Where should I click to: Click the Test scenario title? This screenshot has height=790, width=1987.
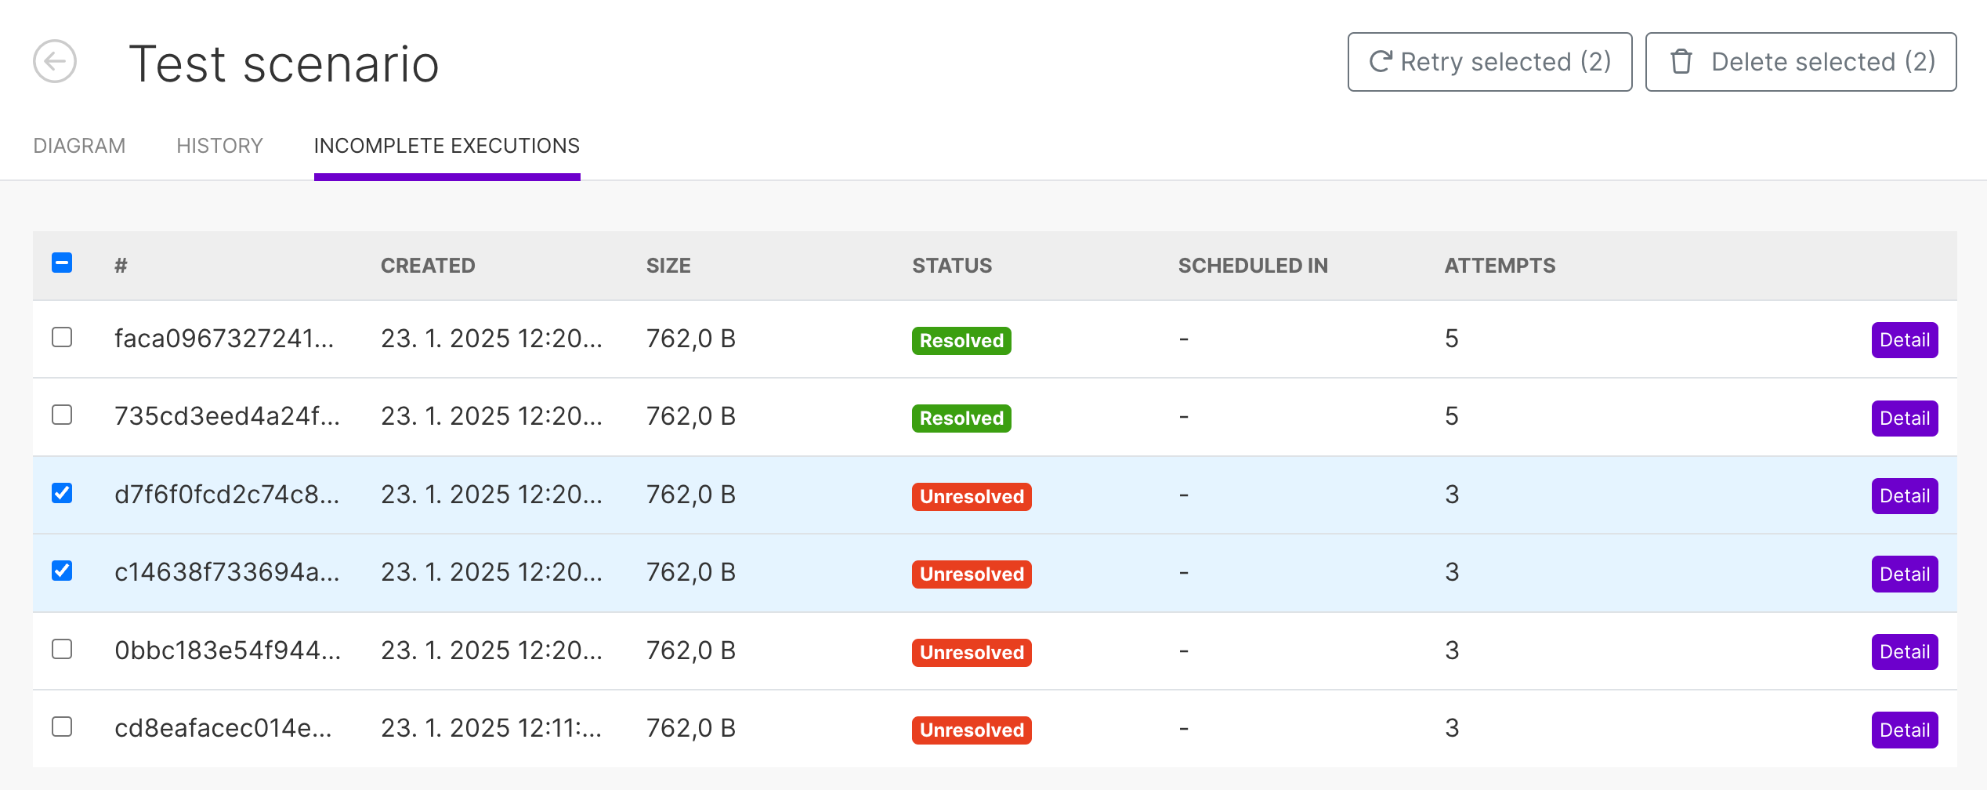(x=284, y=63)
